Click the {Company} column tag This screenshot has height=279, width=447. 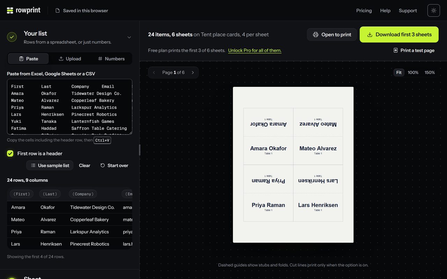[83, 194]
